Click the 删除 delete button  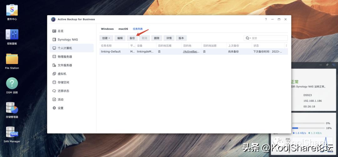pos(157,38)
